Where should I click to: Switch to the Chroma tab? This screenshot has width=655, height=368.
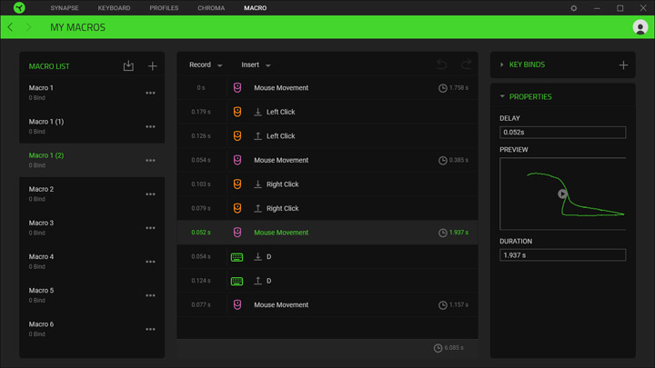point(211,8)
